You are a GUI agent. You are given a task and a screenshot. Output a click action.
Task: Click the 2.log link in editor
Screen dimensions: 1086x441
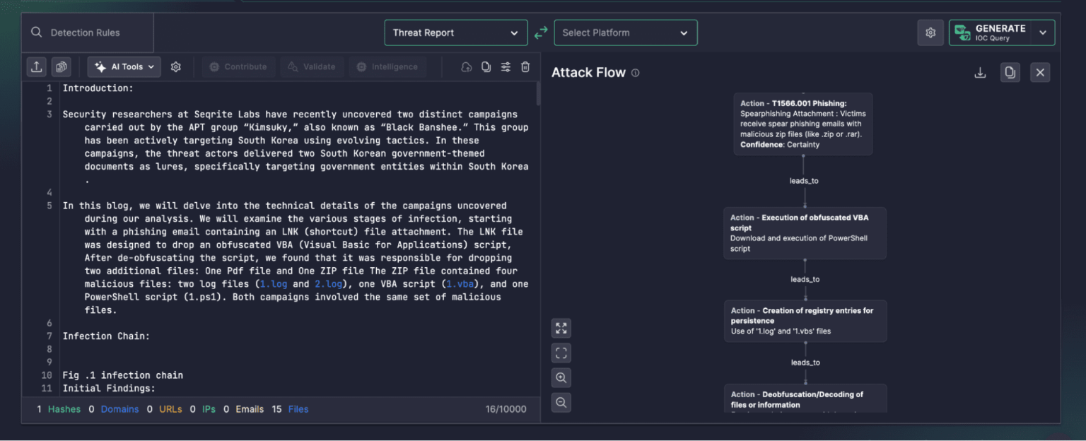[329, 284]
